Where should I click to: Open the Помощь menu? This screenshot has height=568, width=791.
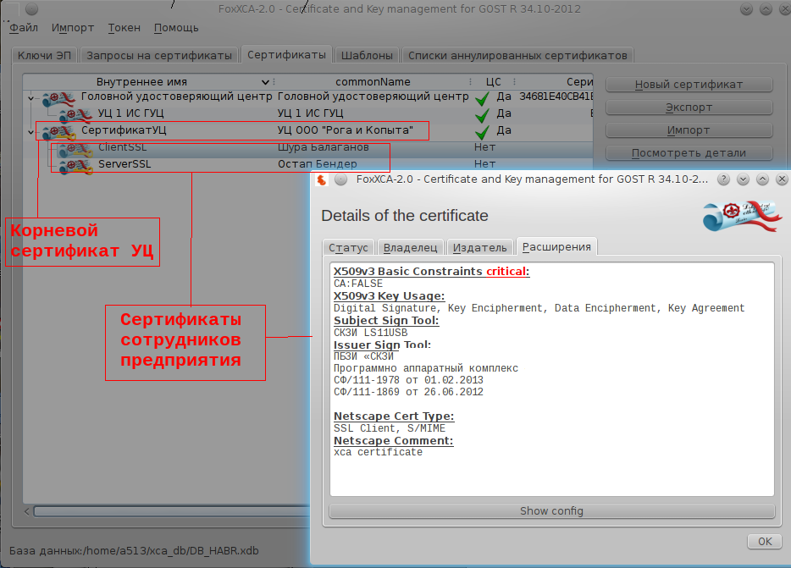pyautogui.click(x=176, y=28)
